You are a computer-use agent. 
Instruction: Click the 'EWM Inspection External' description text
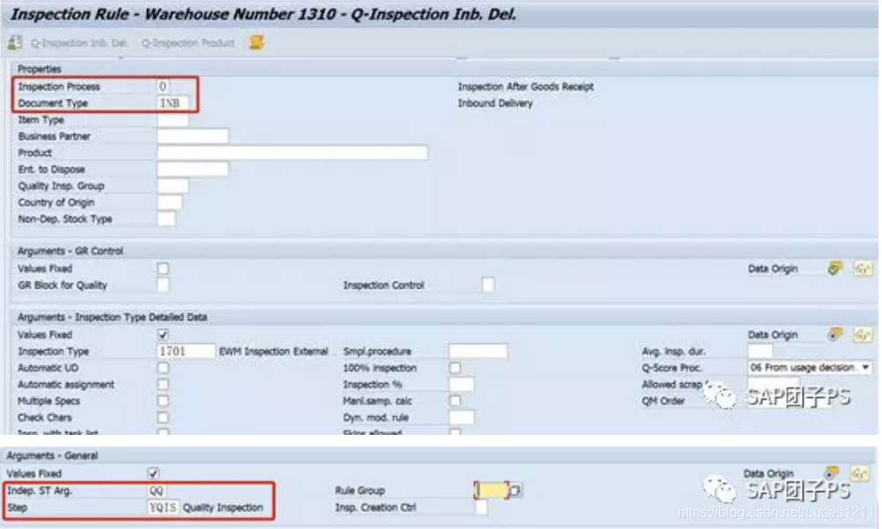coord(273,351)
